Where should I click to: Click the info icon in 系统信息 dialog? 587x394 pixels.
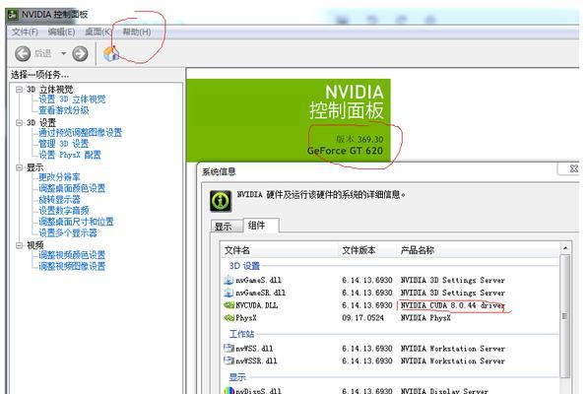(221, 201)
